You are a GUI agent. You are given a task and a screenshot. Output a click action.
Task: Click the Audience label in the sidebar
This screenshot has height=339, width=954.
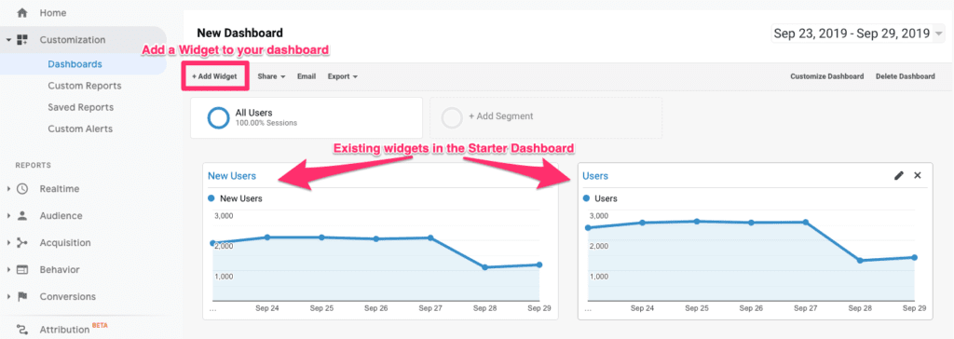click(x=61, y=215)
